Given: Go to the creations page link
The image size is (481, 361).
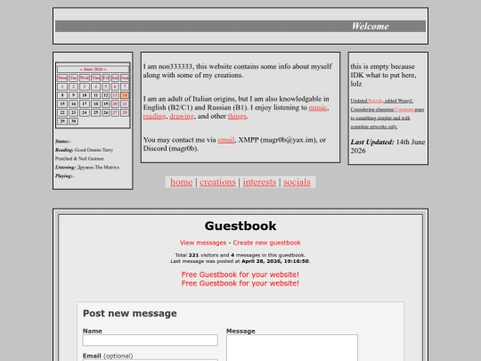Looking at the screenshot, I should (x=217, y=182).
